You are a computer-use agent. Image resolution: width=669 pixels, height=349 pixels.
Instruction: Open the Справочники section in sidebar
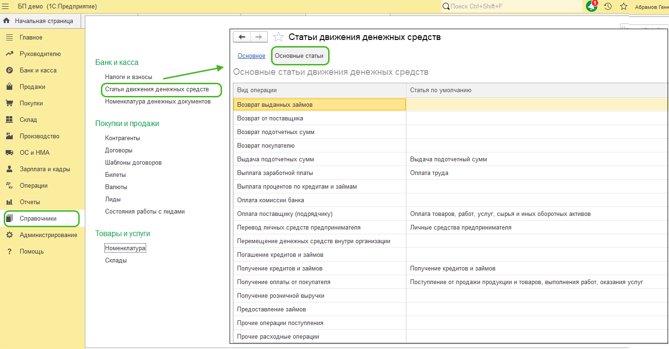click(38, 218)
